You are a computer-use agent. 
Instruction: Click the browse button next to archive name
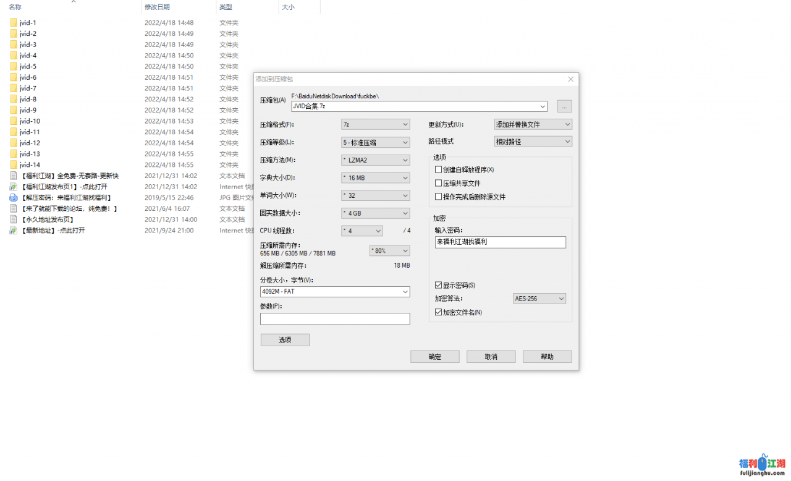tap(564, 106)
